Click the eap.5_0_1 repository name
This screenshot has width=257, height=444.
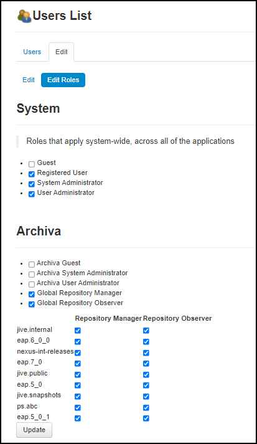click(33, 417)
